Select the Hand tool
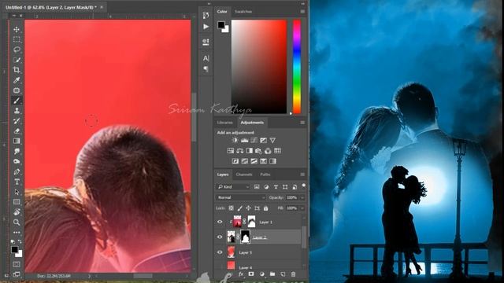Screen dimensions: 504x283 tap(17, 211)
